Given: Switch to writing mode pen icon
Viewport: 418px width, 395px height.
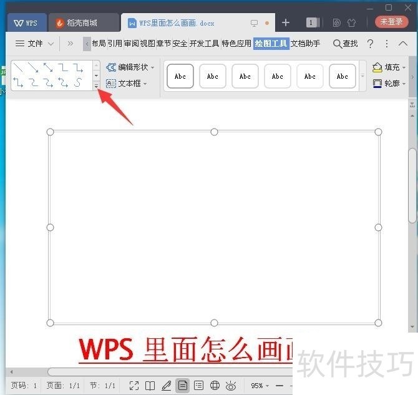Looking at the screenshot, I should [167, 386].
